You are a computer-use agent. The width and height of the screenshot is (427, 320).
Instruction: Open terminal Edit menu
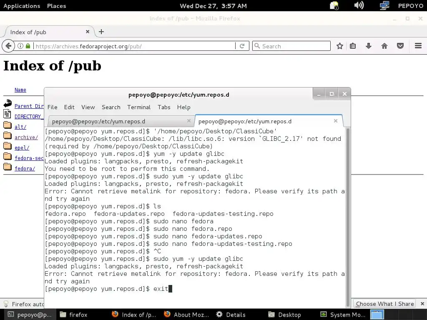coord(69,107)
